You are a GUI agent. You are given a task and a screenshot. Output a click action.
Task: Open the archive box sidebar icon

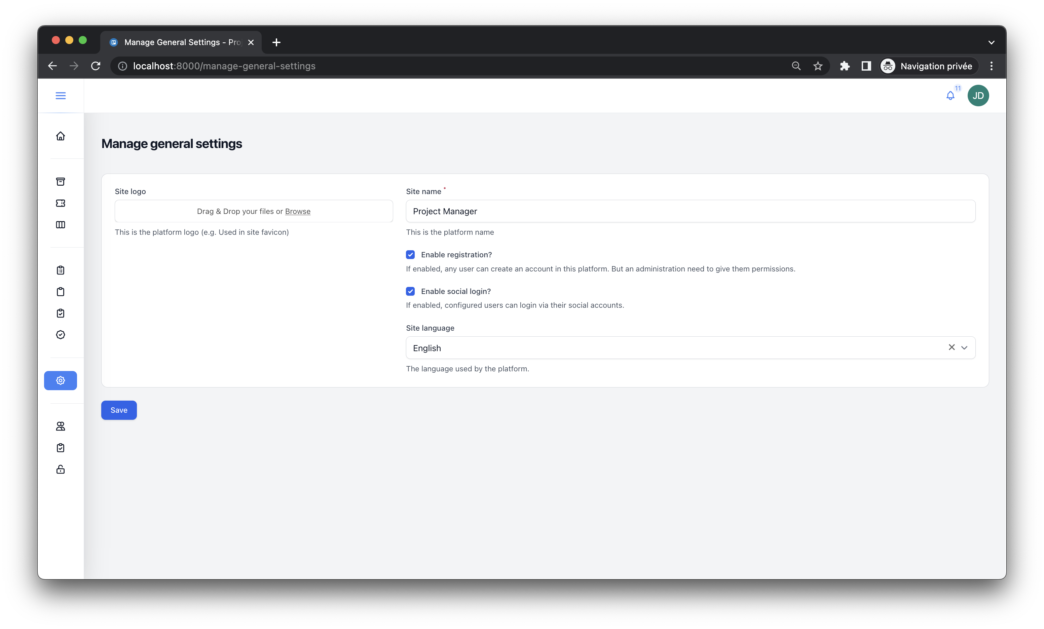[61, 181]
